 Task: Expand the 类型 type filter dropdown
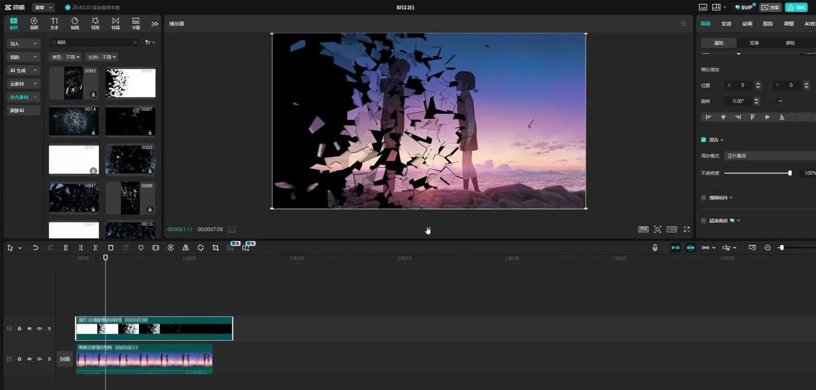(65, 57)
